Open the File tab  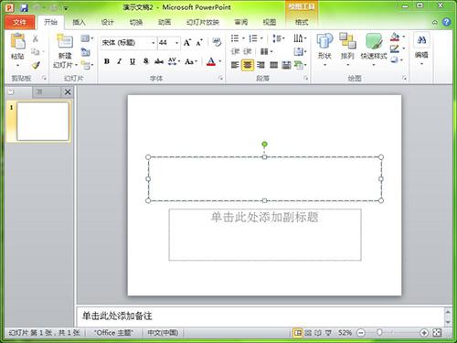point(19,22)
